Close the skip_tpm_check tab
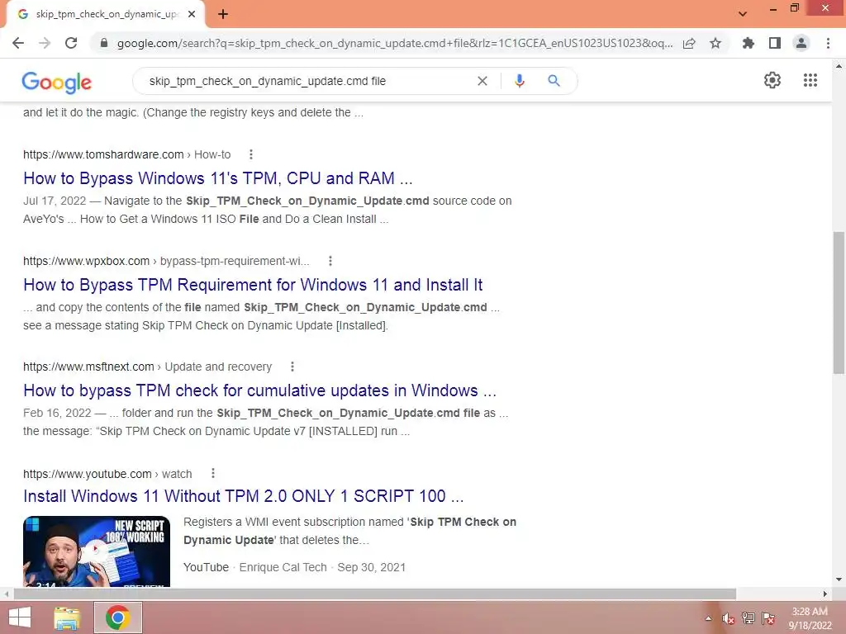The image size is (846, 634). [x=192, y=14]
